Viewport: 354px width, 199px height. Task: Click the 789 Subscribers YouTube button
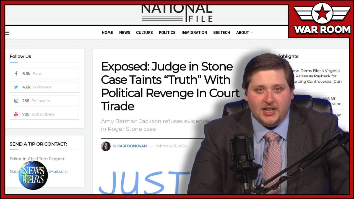[44, 114]
